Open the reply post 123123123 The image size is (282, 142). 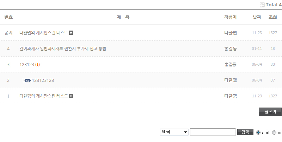43,80
